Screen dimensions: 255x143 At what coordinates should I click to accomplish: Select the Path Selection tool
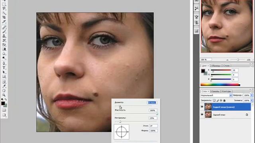click(4, 72)
